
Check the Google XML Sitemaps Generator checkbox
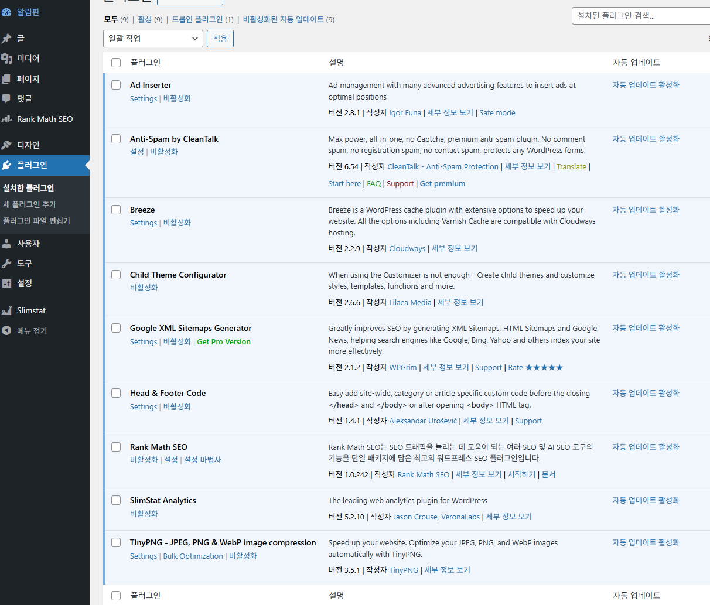pos(116,328)
